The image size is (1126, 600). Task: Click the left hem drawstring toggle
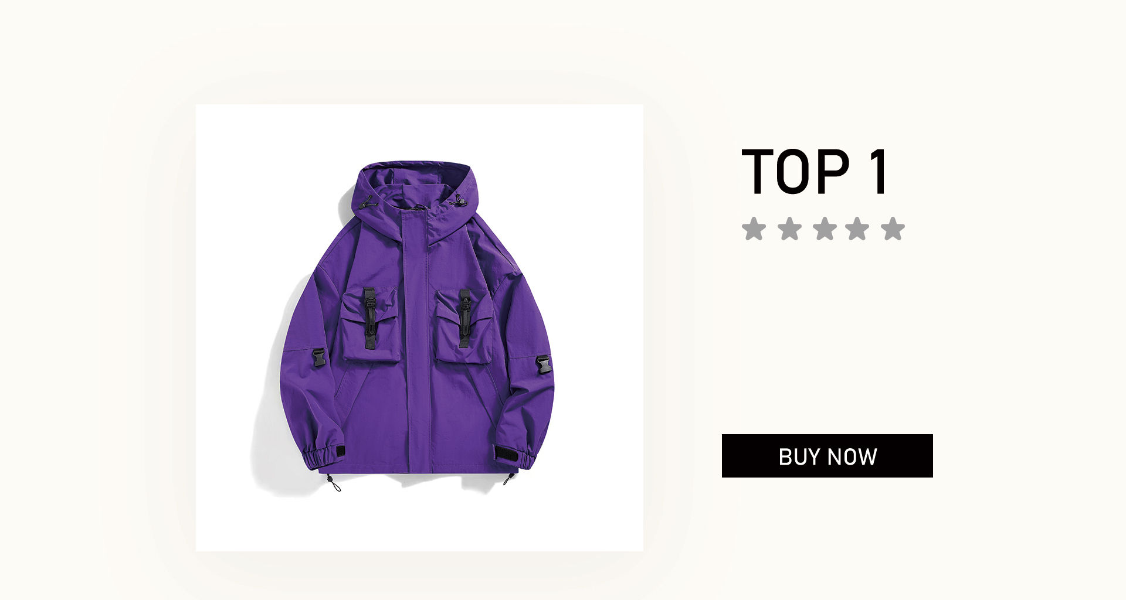pyautogui.click(x=334, y=482)
